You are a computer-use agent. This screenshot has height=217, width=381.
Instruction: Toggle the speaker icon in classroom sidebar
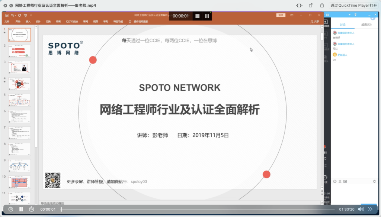point(325,152)
